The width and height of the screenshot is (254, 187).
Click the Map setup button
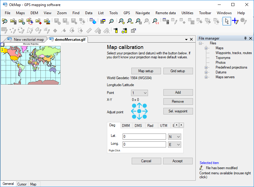146,71
